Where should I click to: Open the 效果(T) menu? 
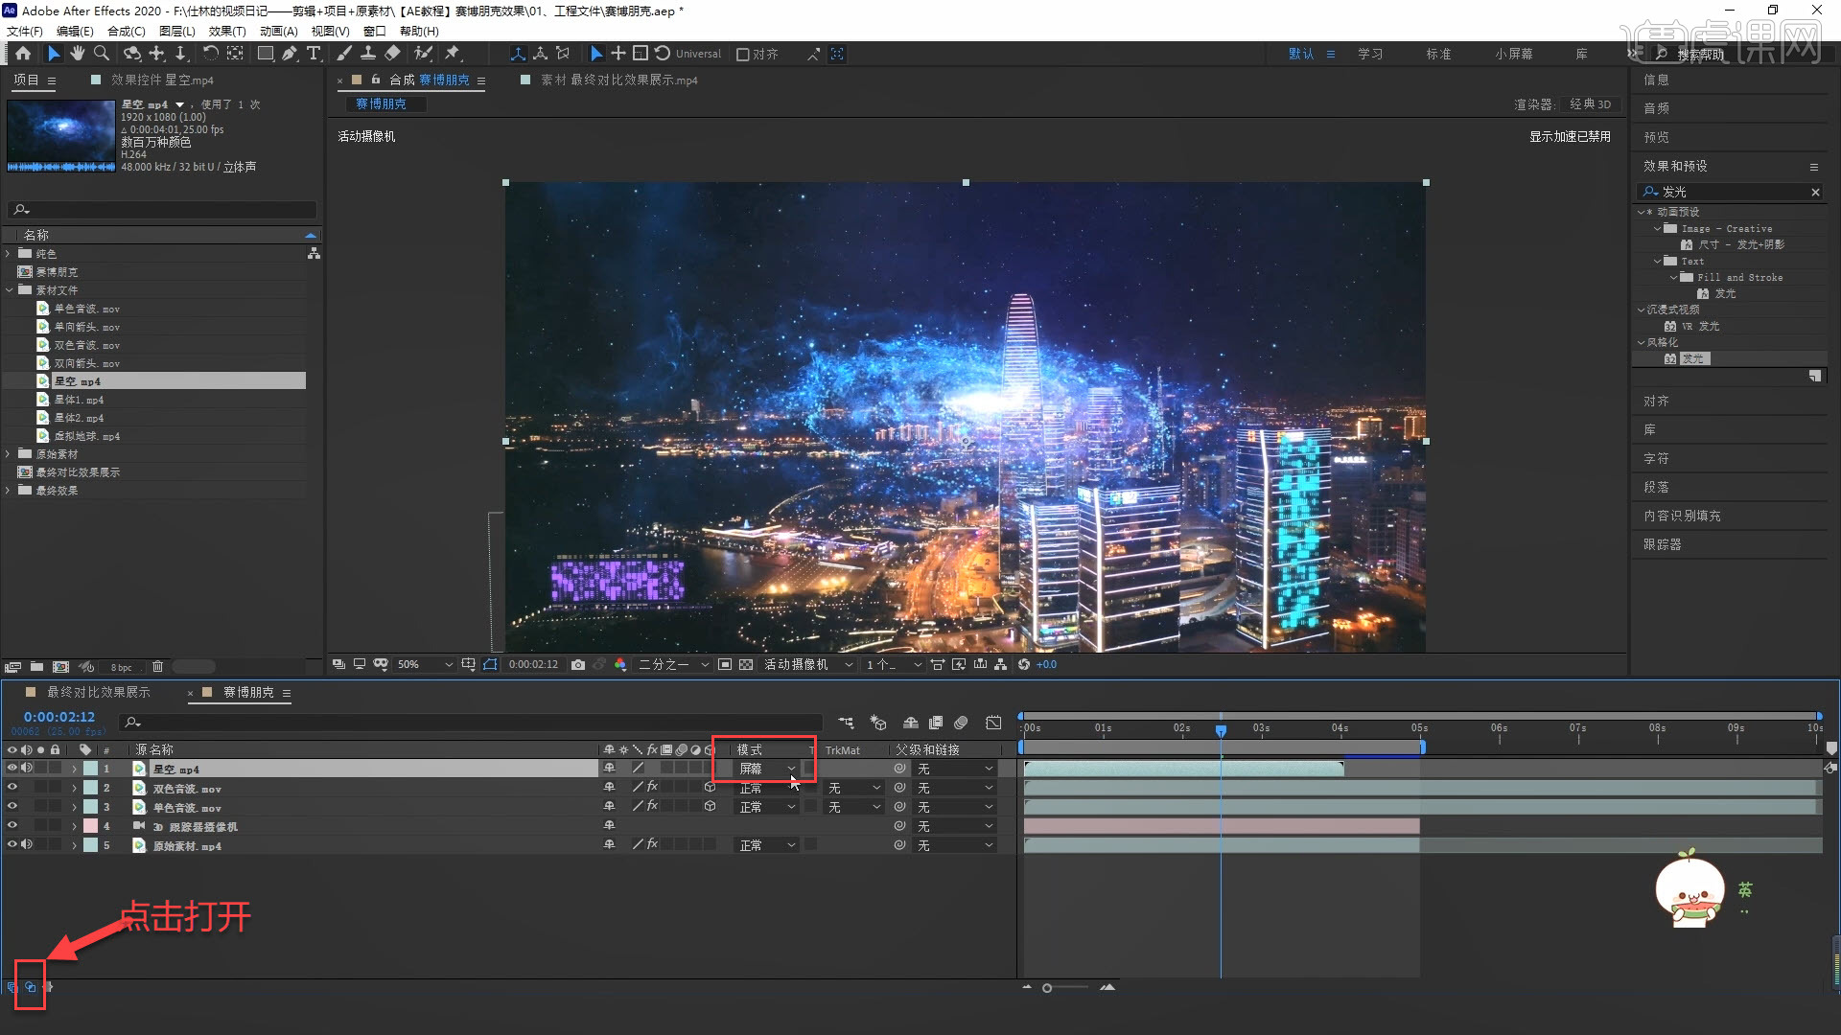227,31
